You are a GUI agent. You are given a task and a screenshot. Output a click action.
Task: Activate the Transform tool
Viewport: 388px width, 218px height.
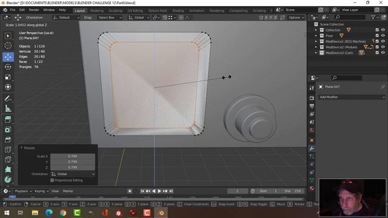[x=8, y=87]
